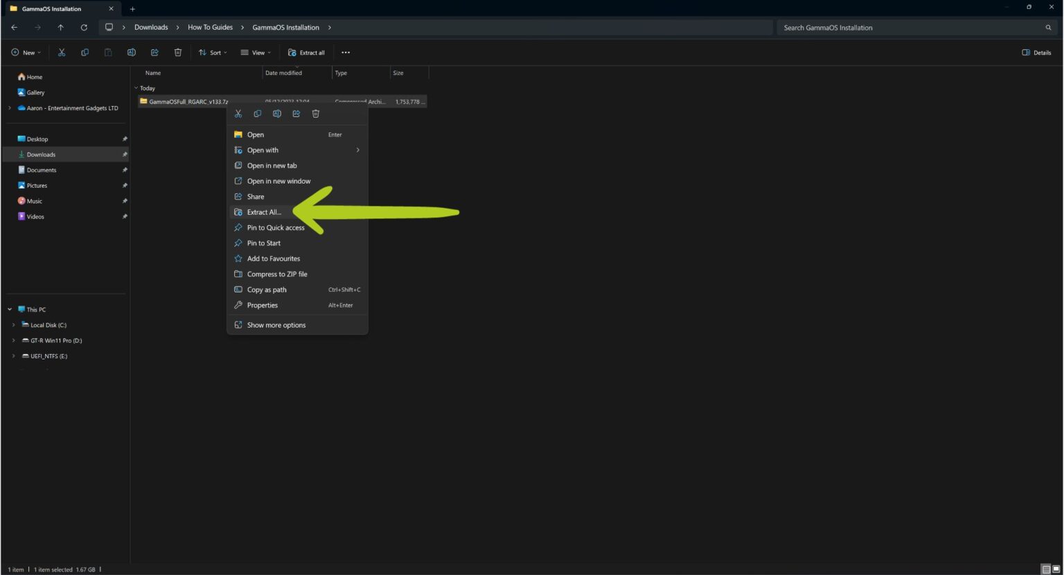This screenshot has height=575, width=1064.
Task: Click the refresh icon in the address bar
Action: (85, 27)
